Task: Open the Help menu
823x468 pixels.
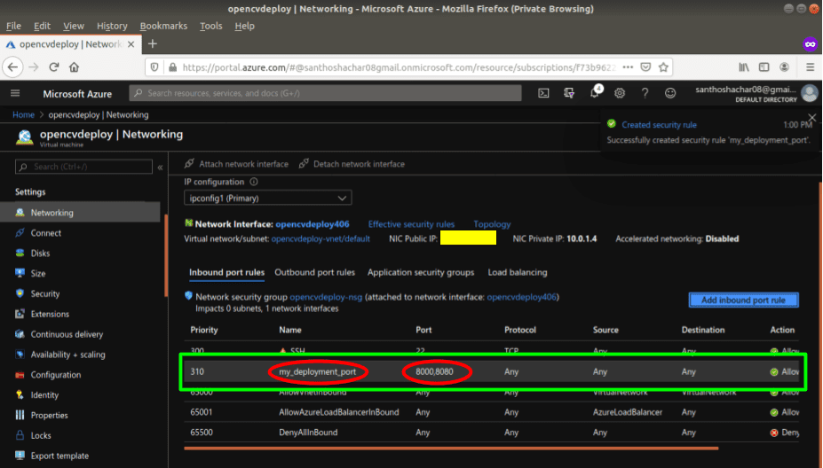Action: click(x=244, y=26)
